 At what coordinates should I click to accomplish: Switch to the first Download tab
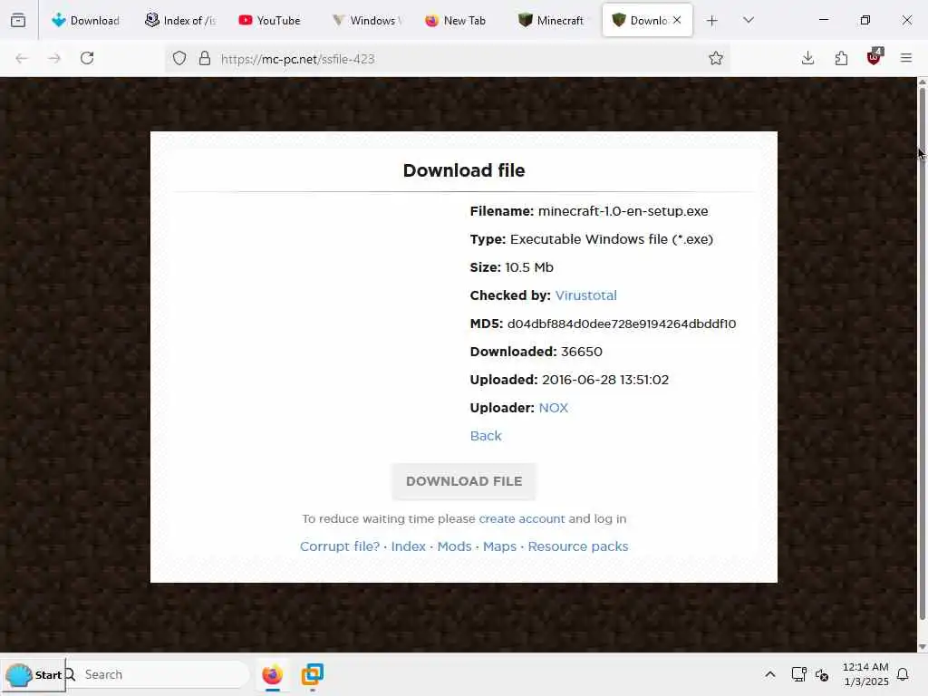[x=86, y=20]
